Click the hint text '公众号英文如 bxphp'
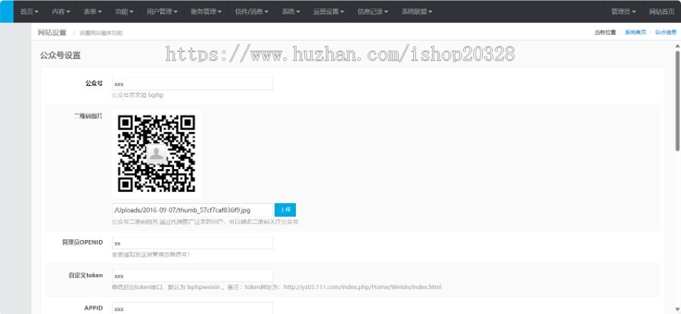The height and width of the screenshot is (314, 681). click(x=138, y=95)
